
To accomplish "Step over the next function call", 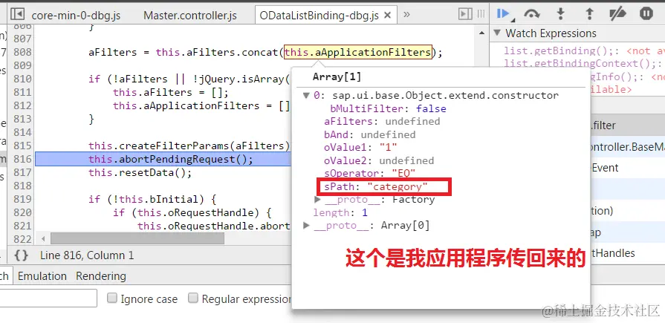I will pos(531,14).
